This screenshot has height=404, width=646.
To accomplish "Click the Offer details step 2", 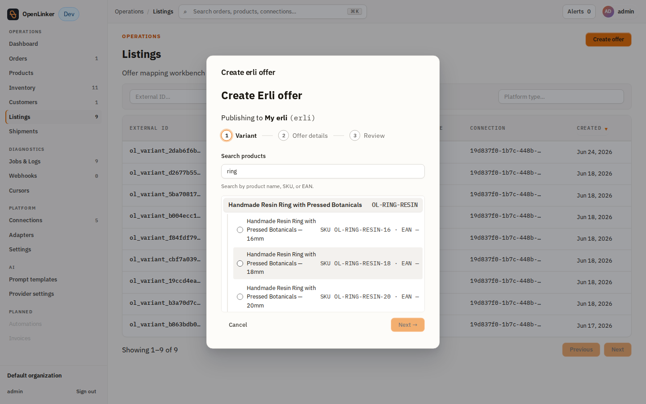I will [x=303, y=136].
